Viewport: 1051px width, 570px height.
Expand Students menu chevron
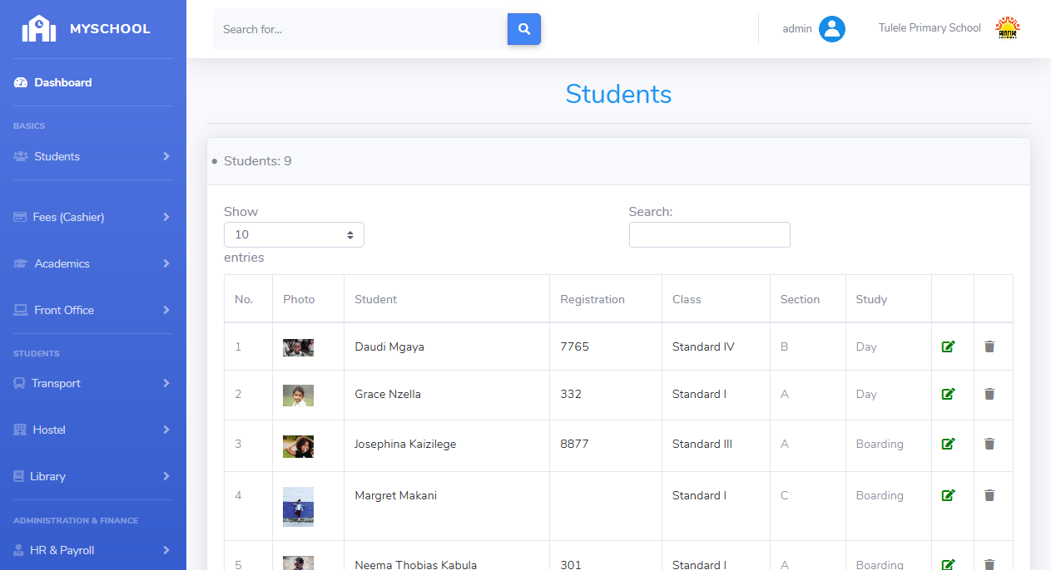(166, 156)
